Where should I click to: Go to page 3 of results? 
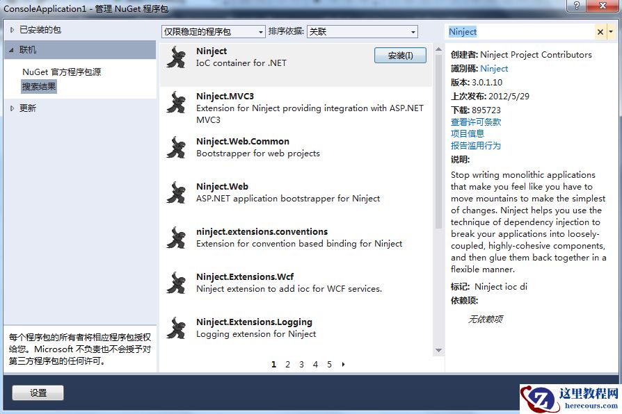[x=301, y=365]
